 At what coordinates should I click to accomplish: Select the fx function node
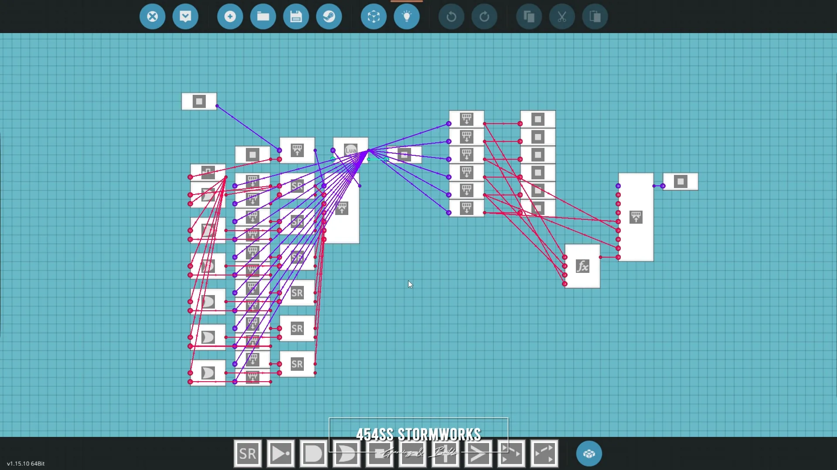tap(582, 266)
